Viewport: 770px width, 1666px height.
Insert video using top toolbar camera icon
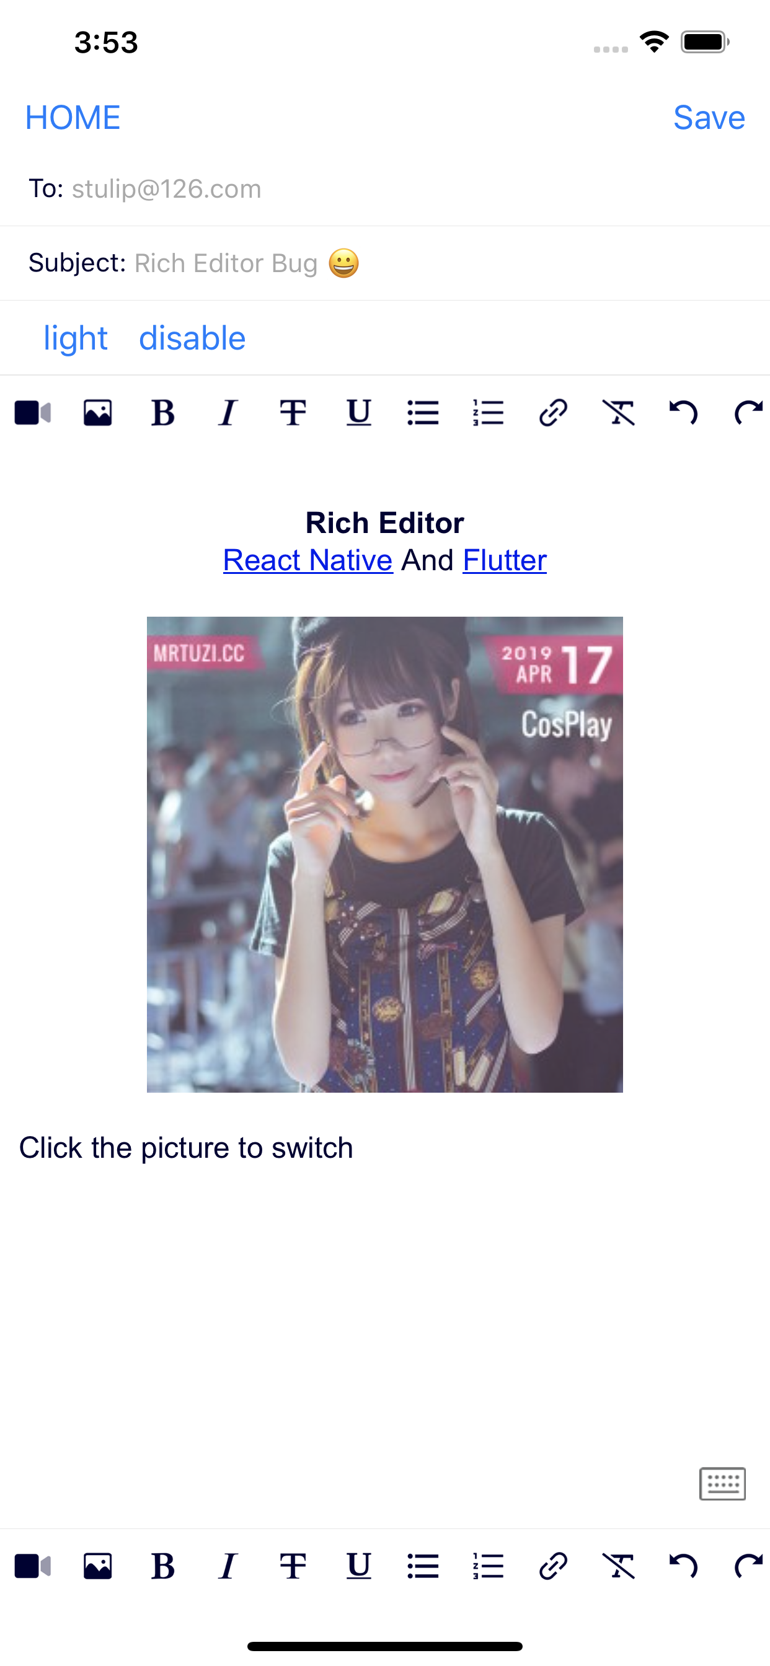click(x=33, y=413)
